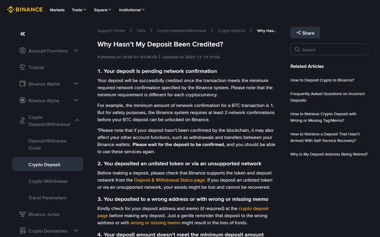This screenshot has width=380, height=237.
Task: Click the Tutorial signpost icon
Action: coord(23,67)
